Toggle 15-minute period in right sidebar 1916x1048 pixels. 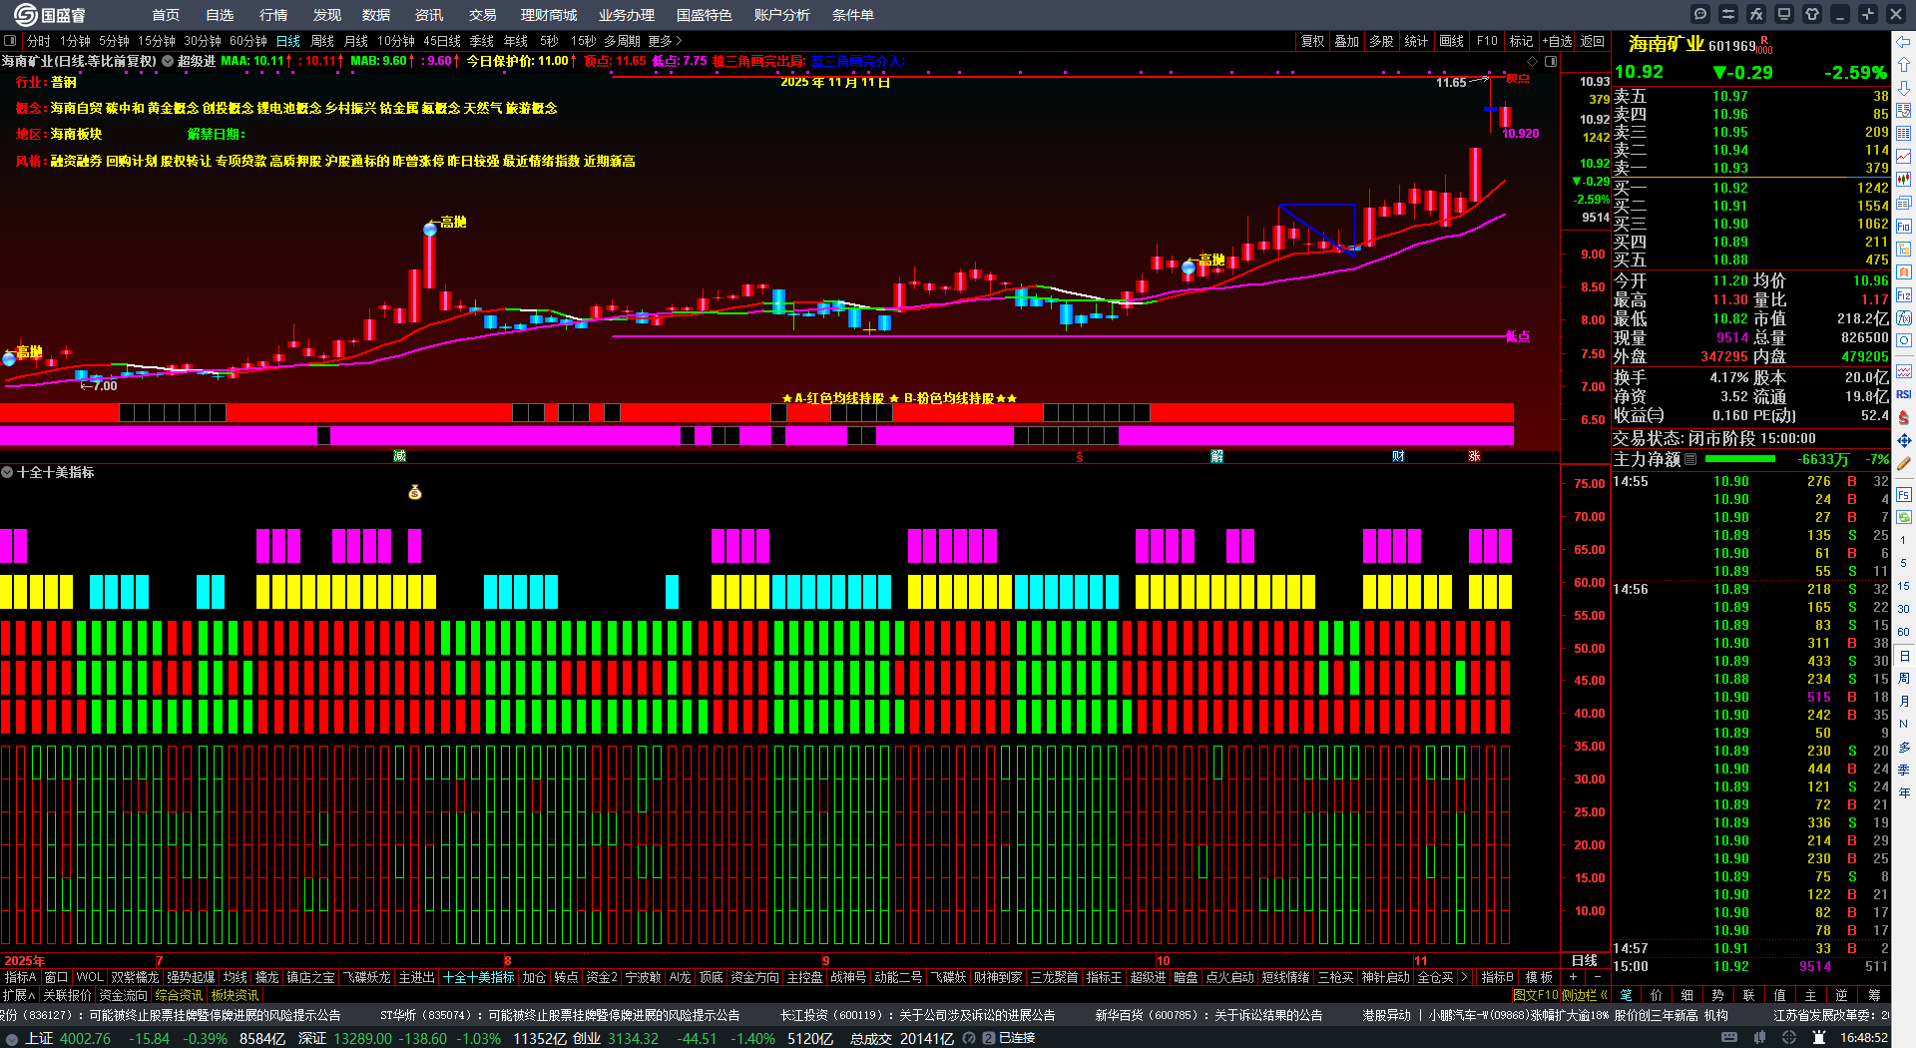click(x=1904, y=586)
